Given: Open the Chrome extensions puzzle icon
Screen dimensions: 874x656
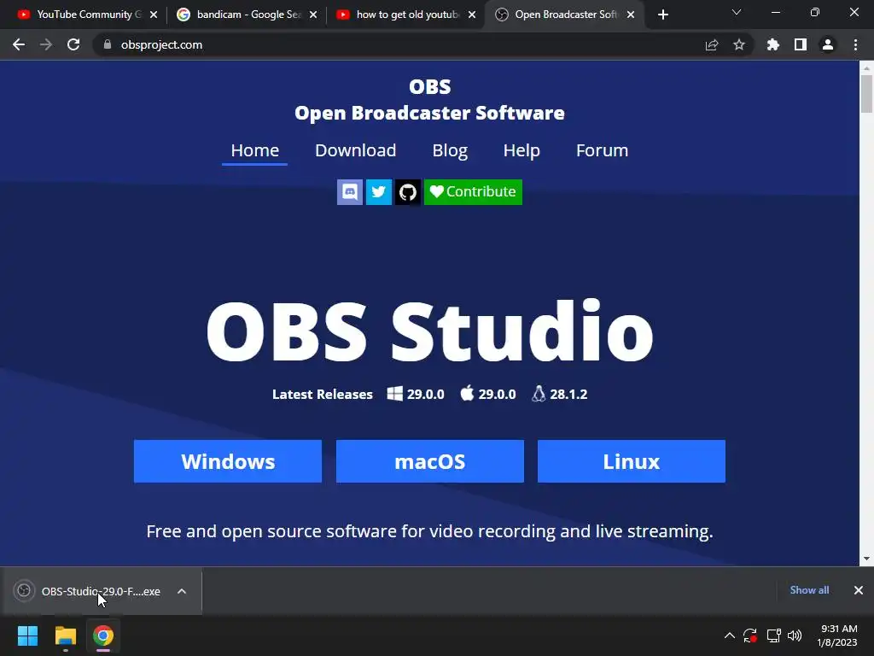Looking at the screenshot, I should click(773, 44).
